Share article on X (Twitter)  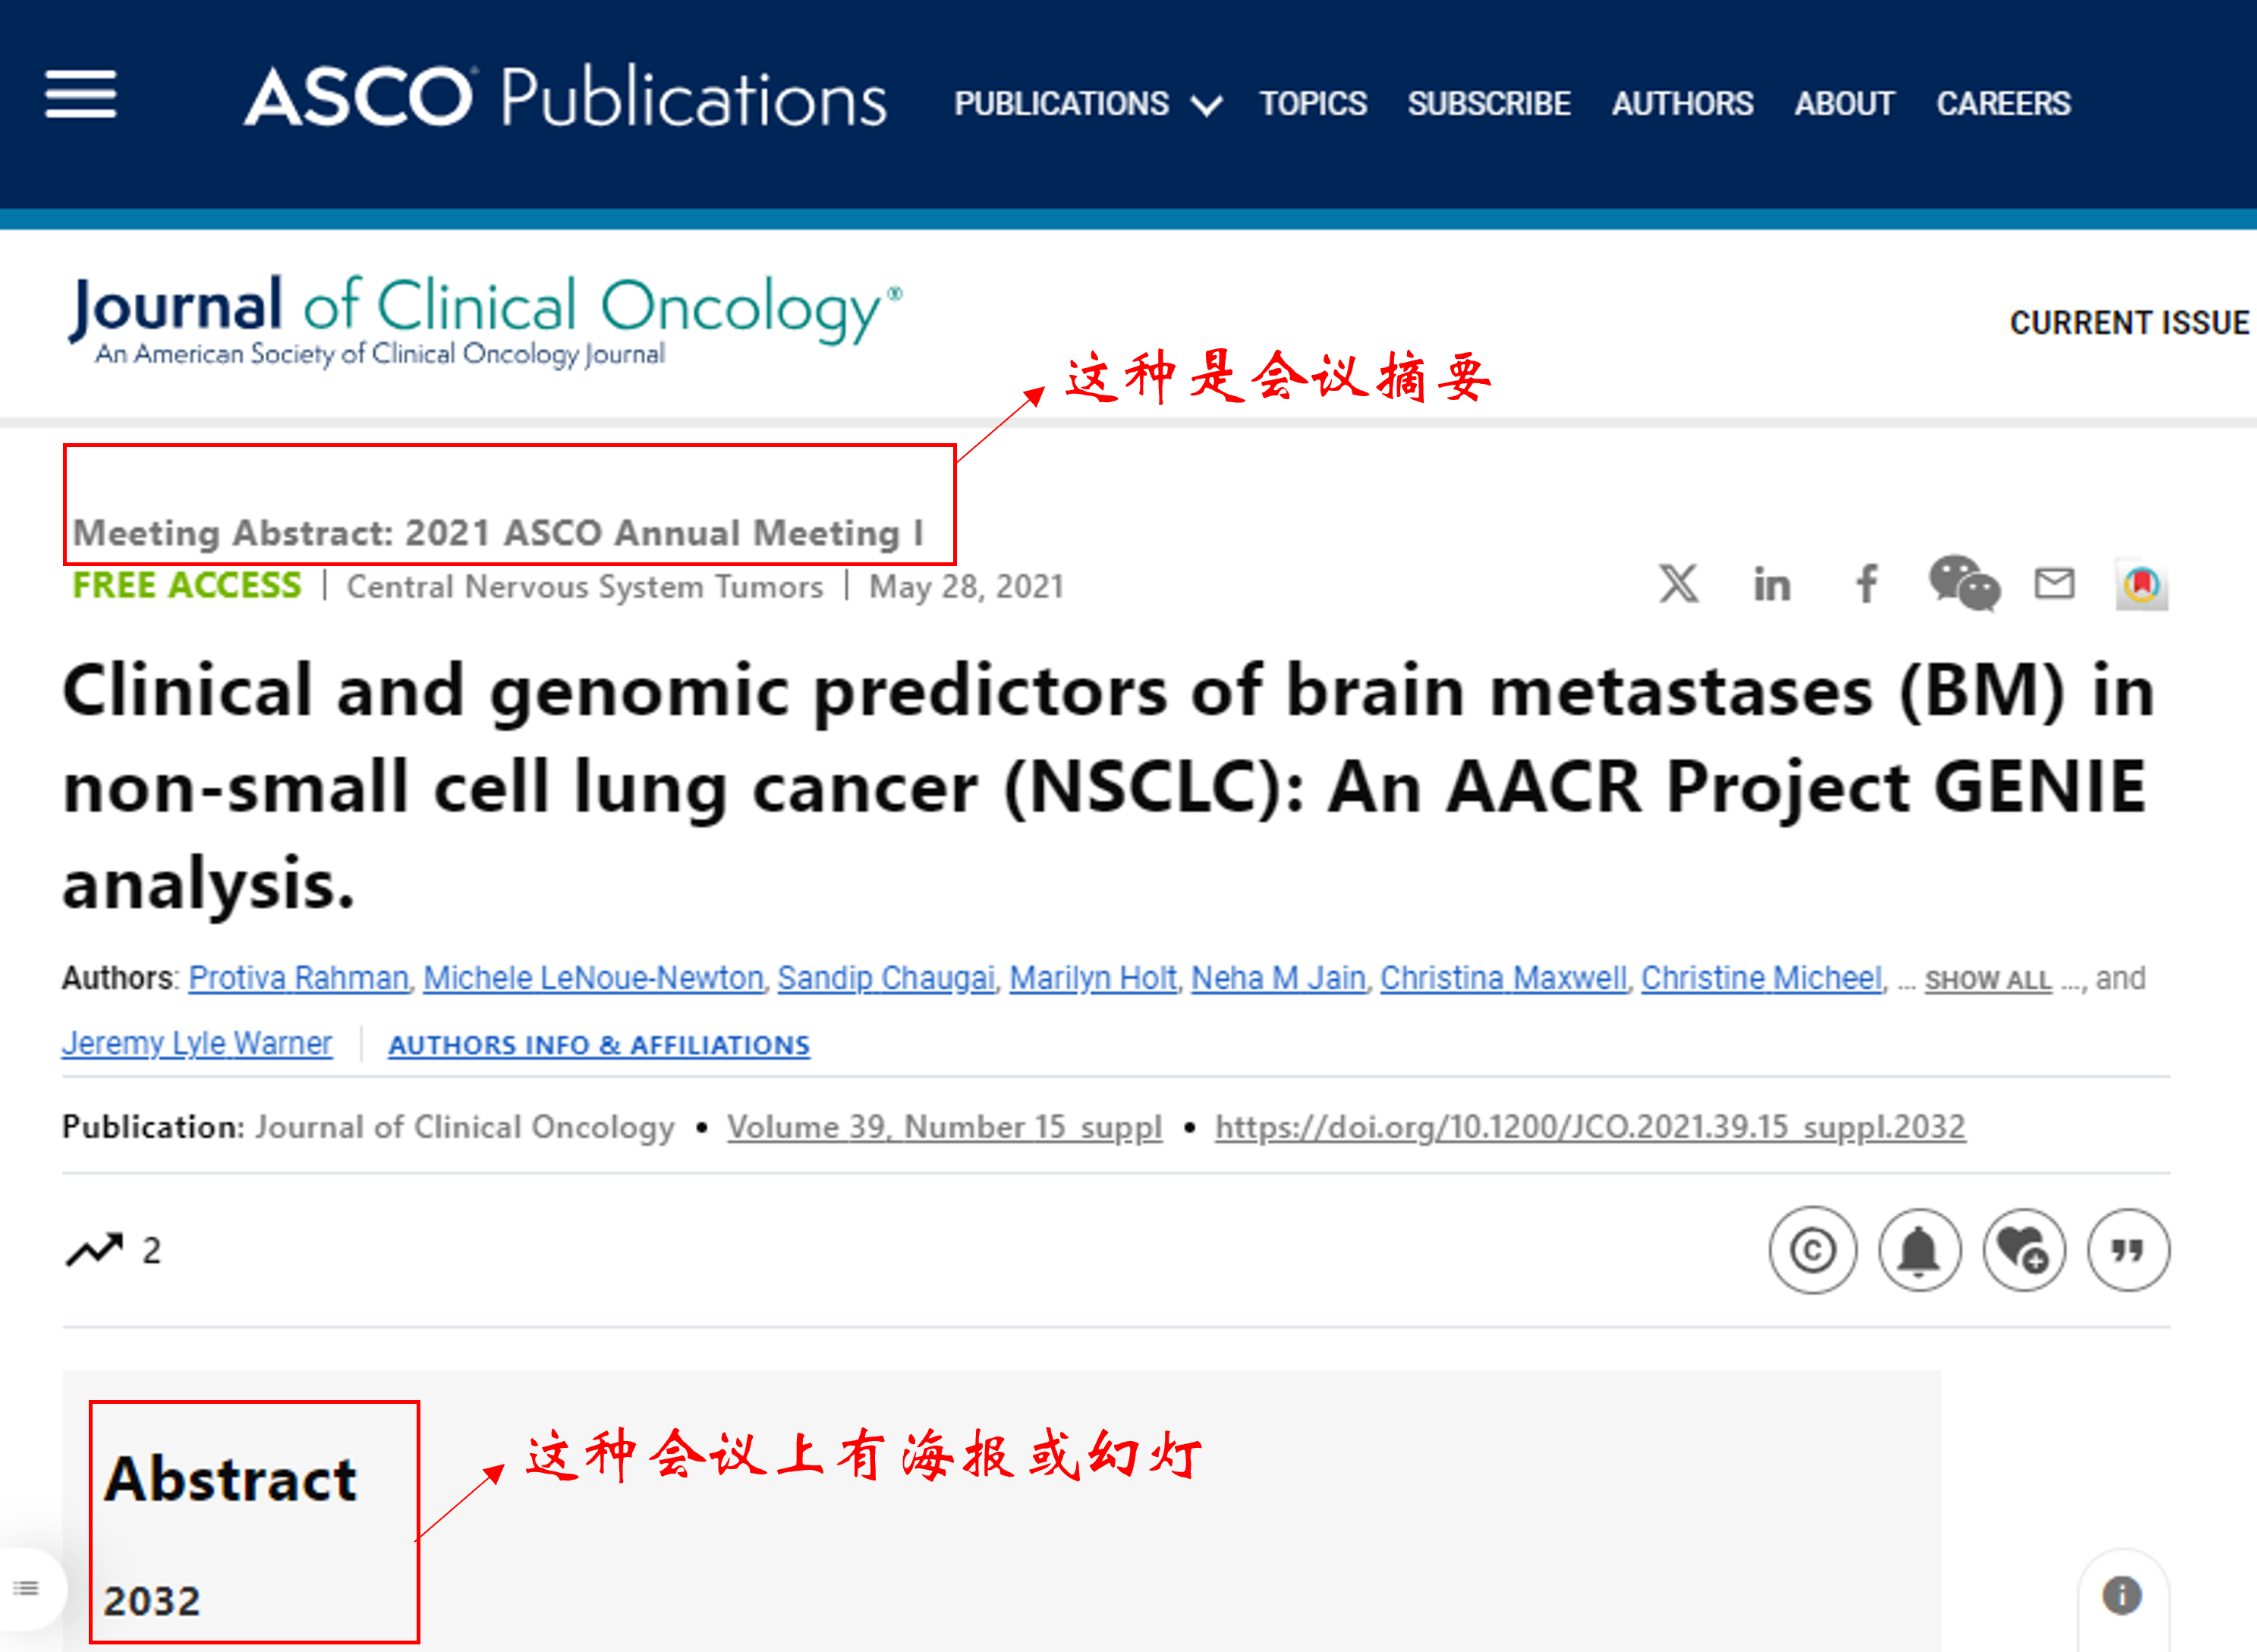pos(1679,584)
